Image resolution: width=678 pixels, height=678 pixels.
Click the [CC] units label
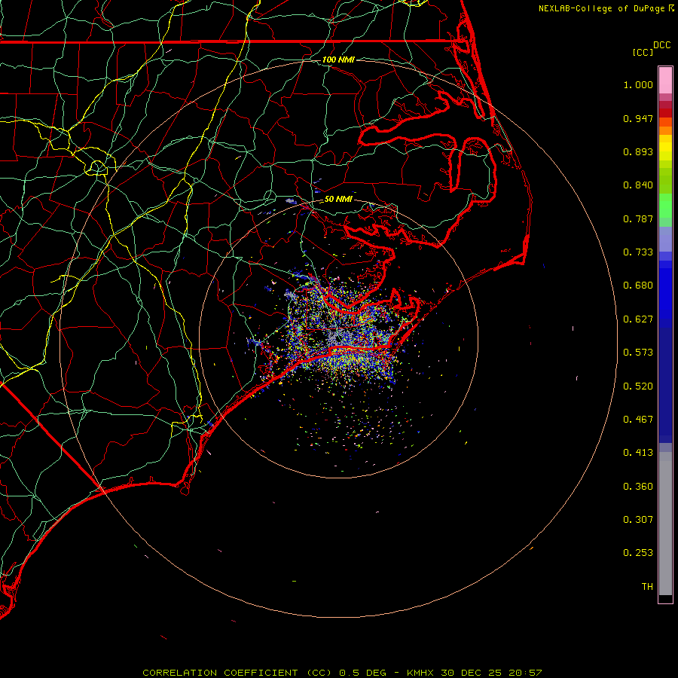pyautogui.click(x=643, y=52)
